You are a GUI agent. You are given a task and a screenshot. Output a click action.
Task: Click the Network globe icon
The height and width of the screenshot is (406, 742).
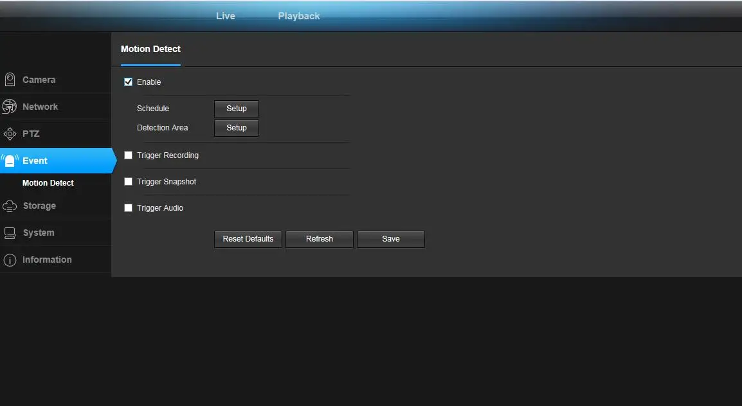(10, 107)
